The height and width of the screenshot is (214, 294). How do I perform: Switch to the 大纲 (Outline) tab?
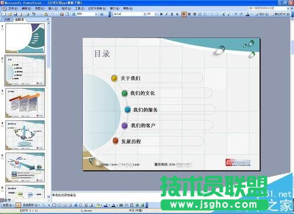[x=7, y=19]
